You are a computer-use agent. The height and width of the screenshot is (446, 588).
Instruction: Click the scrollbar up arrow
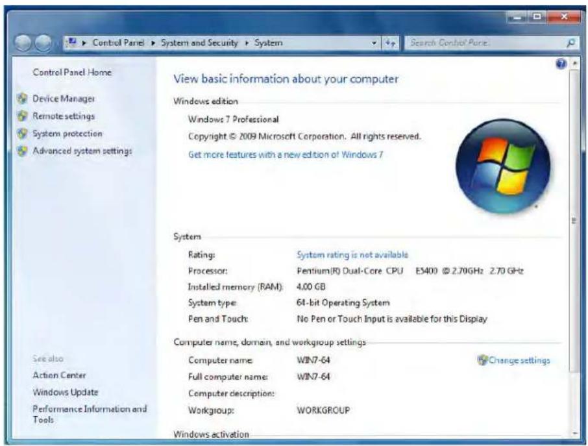[x=574, y=64]
